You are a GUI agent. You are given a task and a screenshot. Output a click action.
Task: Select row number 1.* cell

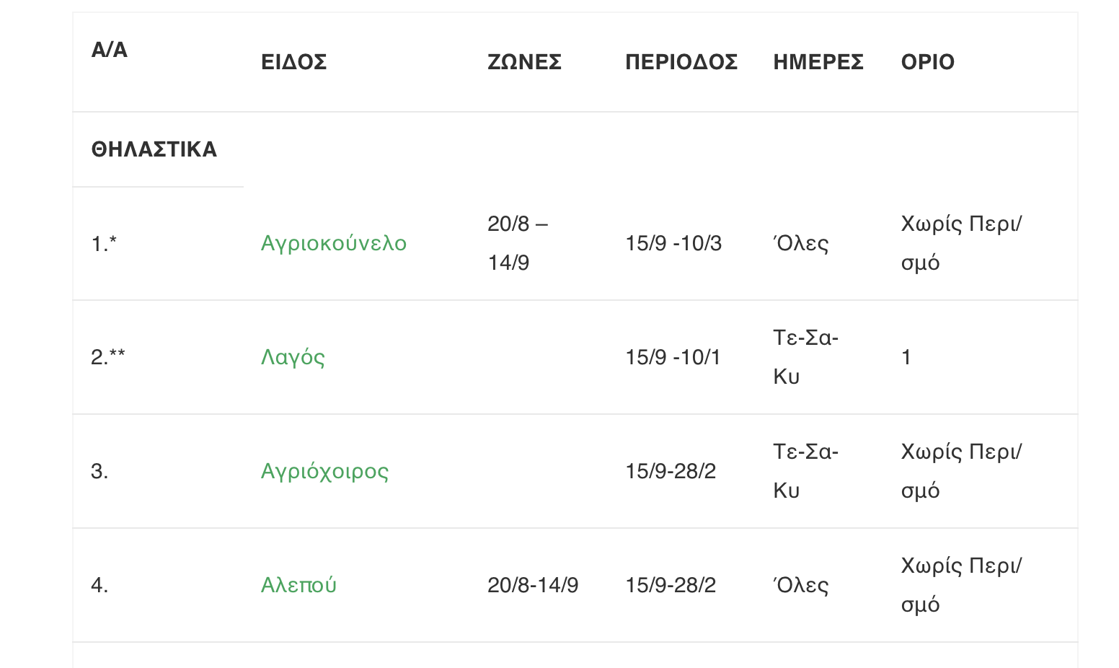pos(104,245)
